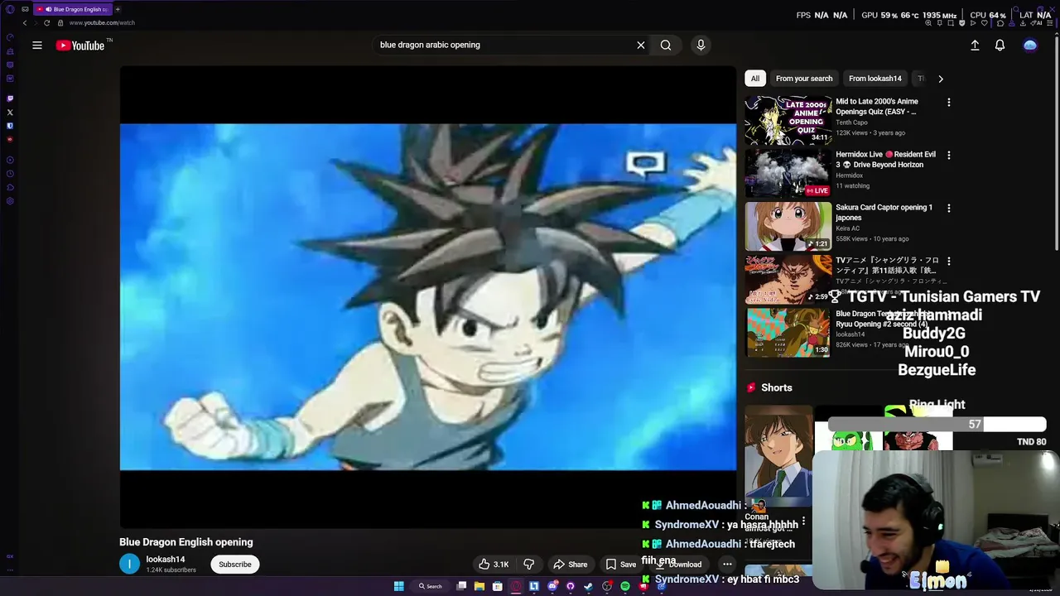Start voice search with the microphone
This screenshot has width=1060, height=596.
pyautogui.click(x=701, y=46)
